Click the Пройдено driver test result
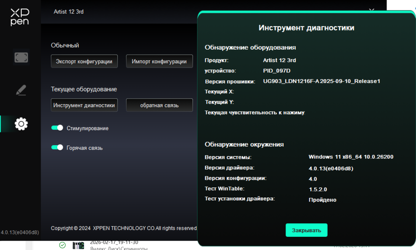Viewport: 416px width, 250px height. click(323, 200)
